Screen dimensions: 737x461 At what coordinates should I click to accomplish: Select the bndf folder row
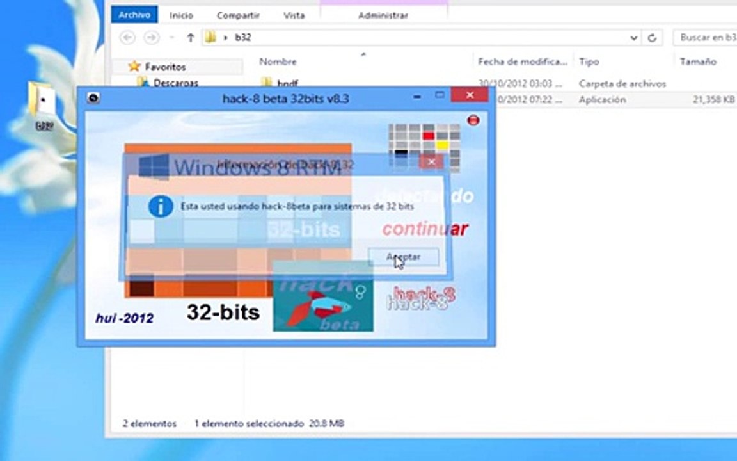[x=288, y=83]
